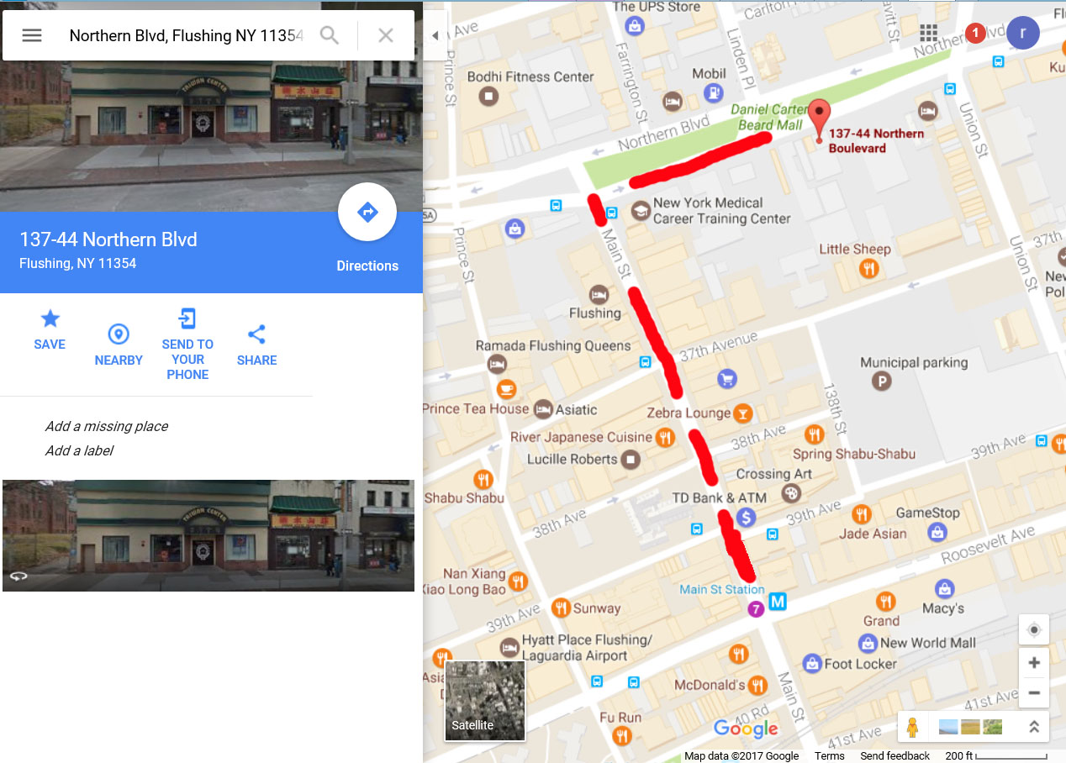Clear the search with the X icon
Screen dimensions: 1066x763
(x=386, y=35)
